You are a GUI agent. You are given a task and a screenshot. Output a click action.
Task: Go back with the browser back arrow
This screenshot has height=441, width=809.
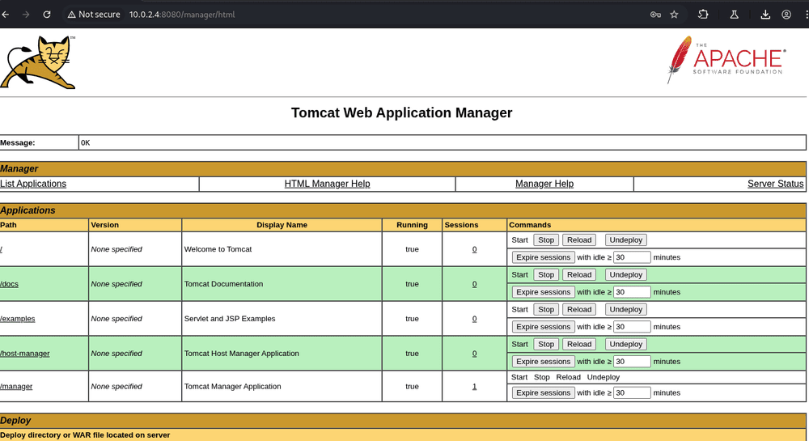point(6,15)
